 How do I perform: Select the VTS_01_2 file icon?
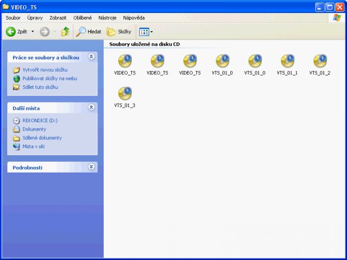320,61
